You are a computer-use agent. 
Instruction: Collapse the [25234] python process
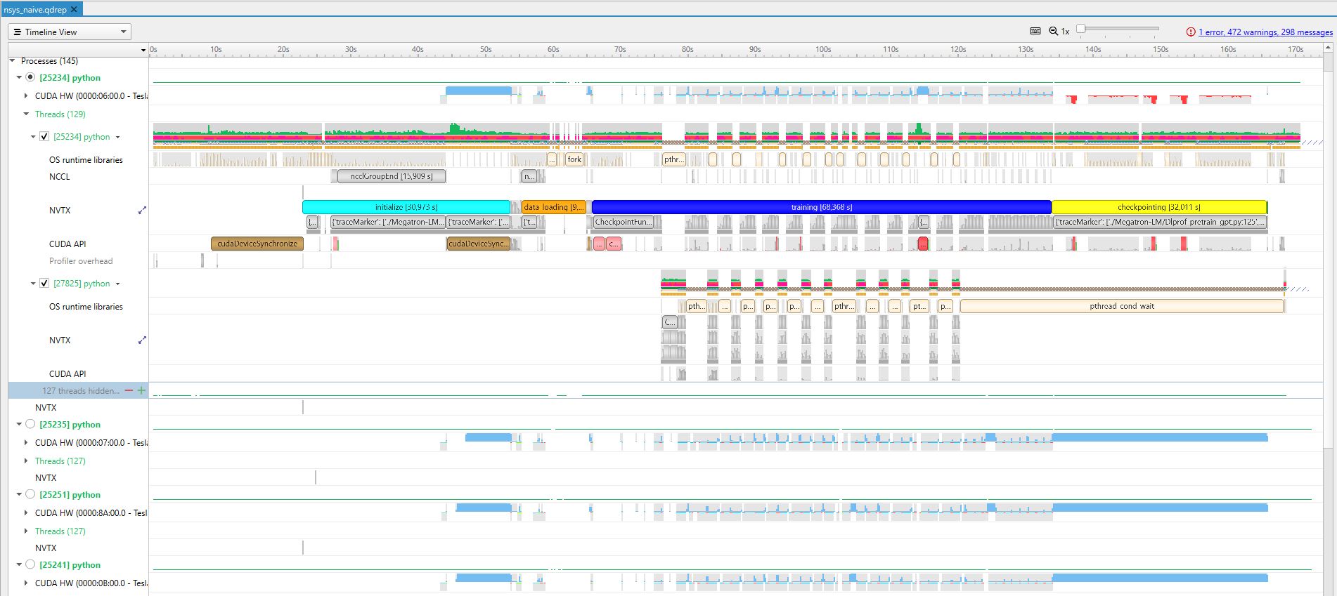pos(20,77)
